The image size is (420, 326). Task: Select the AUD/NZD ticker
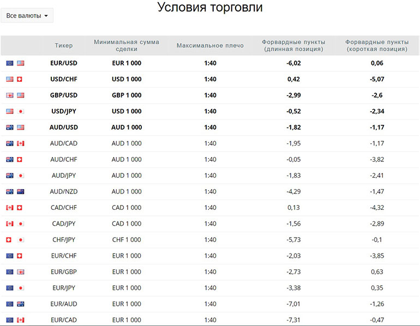64,192
